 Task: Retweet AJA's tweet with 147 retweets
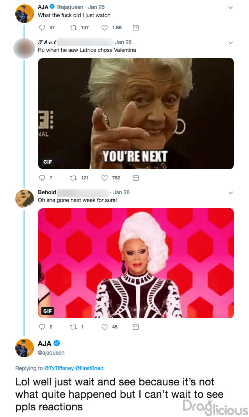(x=73, y=28)
